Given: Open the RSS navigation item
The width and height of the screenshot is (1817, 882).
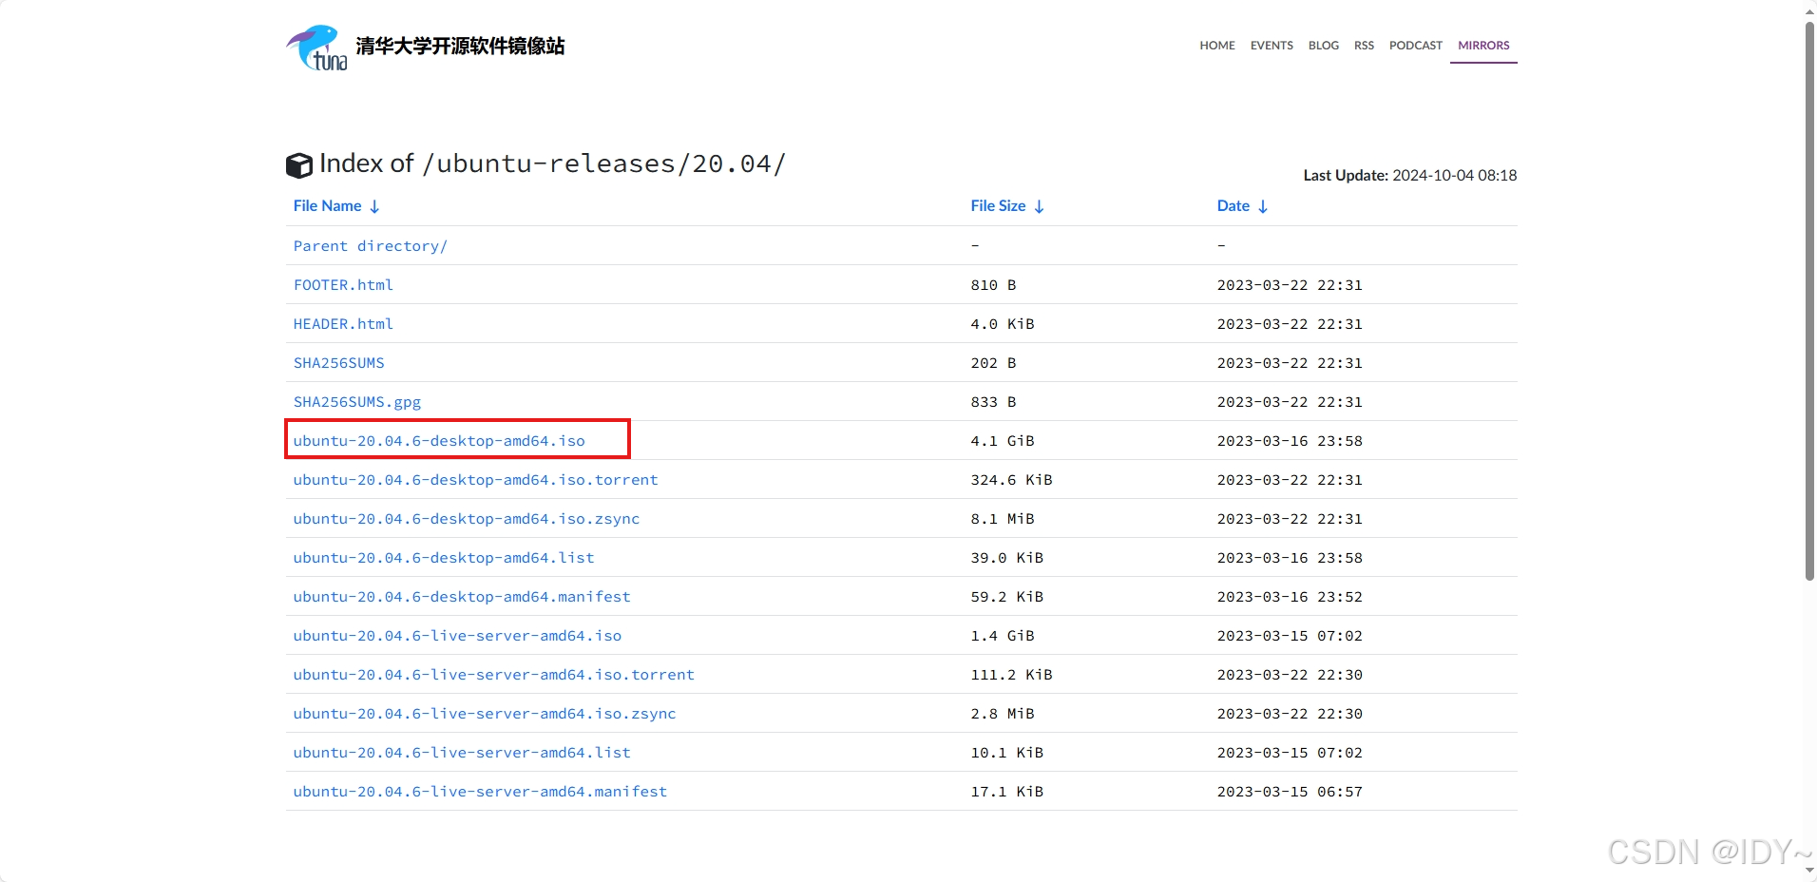Looking at the screenshot, I should coord(1364,46).
